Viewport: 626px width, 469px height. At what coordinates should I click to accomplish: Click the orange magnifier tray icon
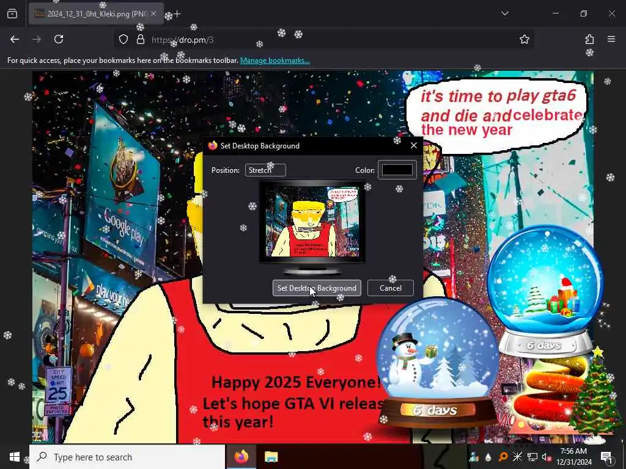503,457
